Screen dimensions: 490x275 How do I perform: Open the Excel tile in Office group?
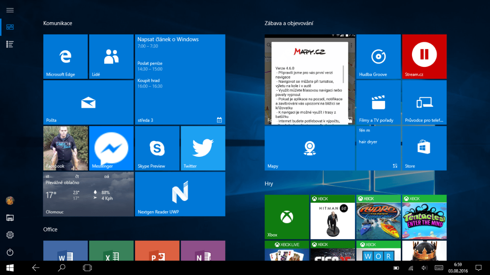tap(111, 251)
